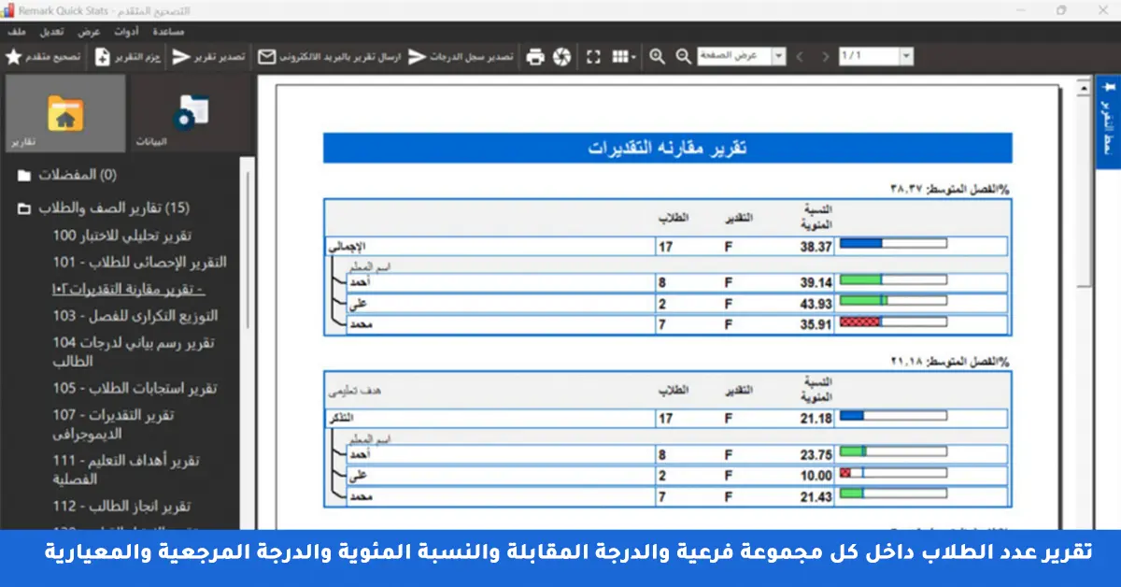The height and width of the screenshot is (587, 1121).
Task: Click the round shutter icon beside the printer
Action: tap(560, 57)
